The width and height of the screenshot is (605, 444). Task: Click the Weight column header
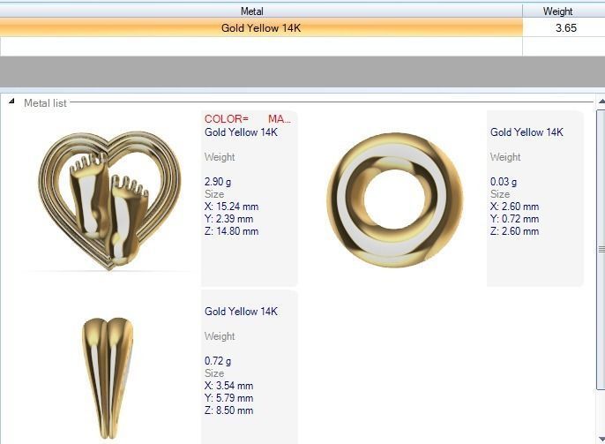[558, 11]
